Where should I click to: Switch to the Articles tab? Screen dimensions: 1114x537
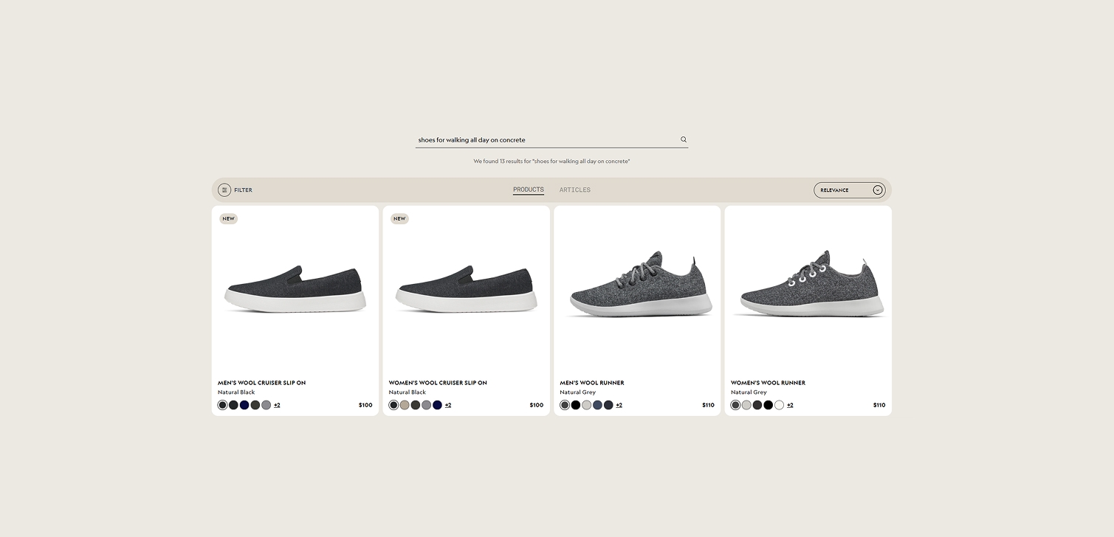575,190
